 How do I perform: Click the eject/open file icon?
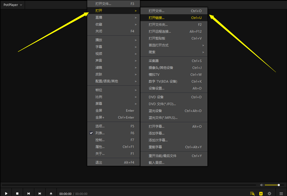click(51, 194)
